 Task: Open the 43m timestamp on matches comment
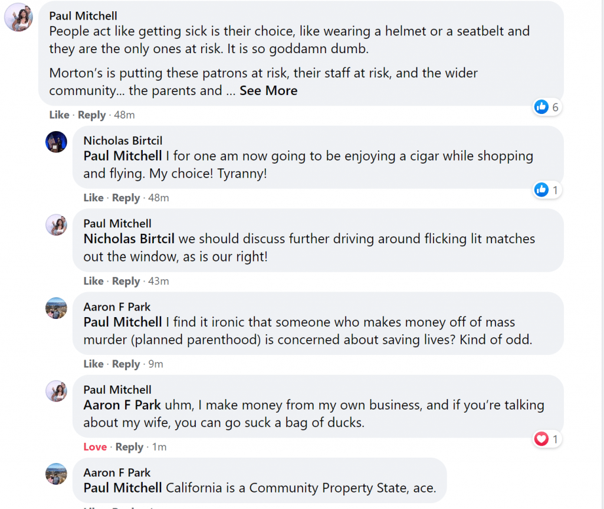pyautogui.click(x=158, y=281)
